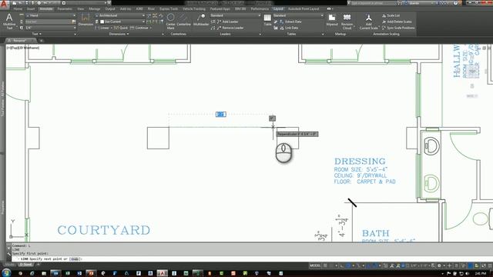Screen dimensions: 493x277
Task: Click the Linear dimension tool
Action: 102,28
